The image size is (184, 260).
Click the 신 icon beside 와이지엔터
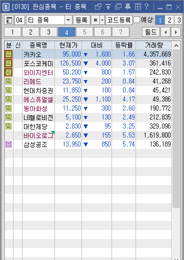click(8, 72)
